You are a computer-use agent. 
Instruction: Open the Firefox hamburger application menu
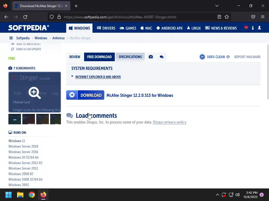(x=263, y=17)
